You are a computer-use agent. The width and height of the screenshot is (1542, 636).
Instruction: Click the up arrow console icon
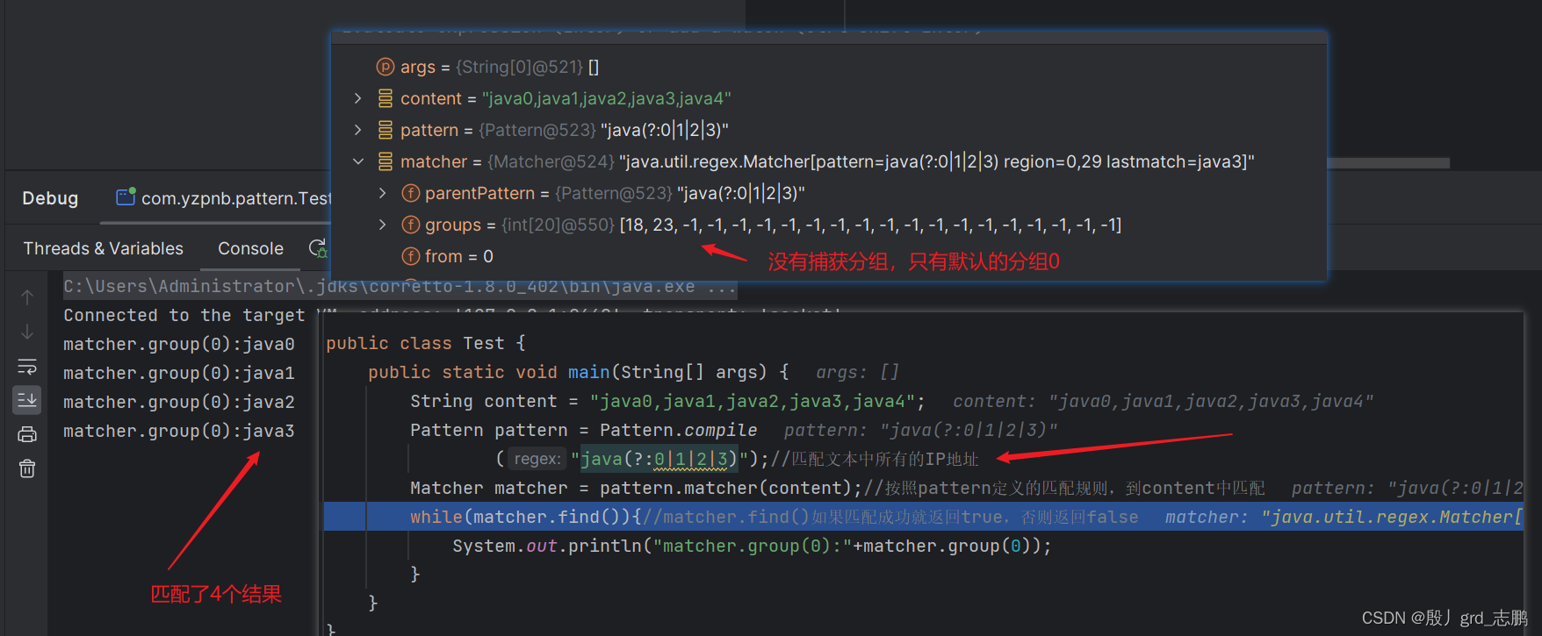pos(27,297)
